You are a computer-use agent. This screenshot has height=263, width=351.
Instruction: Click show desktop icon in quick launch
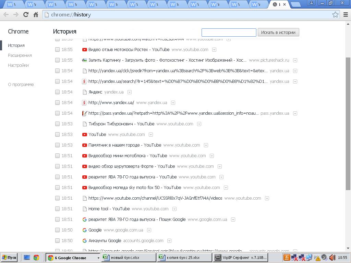point(27,258)
